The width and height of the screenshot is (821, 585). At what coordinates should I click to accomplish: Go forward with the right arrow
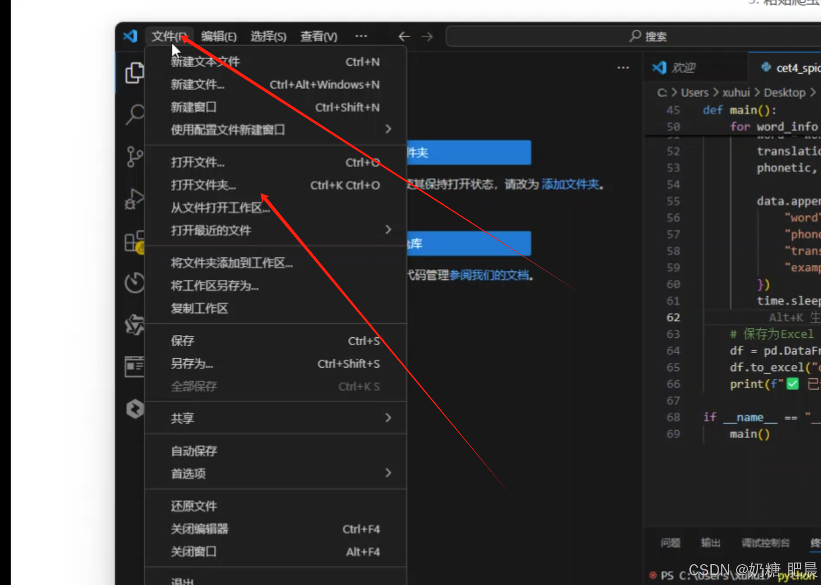(x=427, y=37)
